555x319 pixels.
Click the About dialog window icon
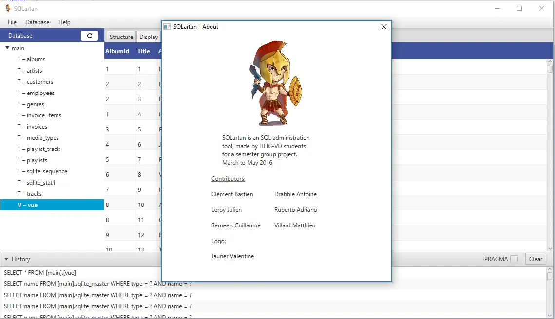(167, 27)
